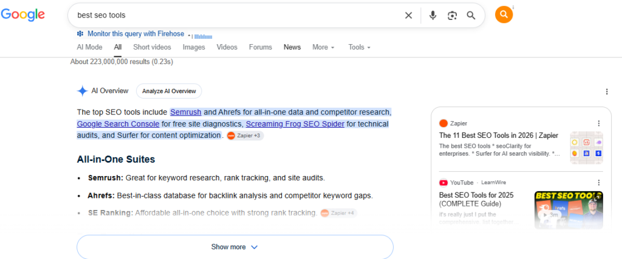This screenshot has width=622, height=259.
Task: Click in the best seo tools search field
Action: pos(238,15)
